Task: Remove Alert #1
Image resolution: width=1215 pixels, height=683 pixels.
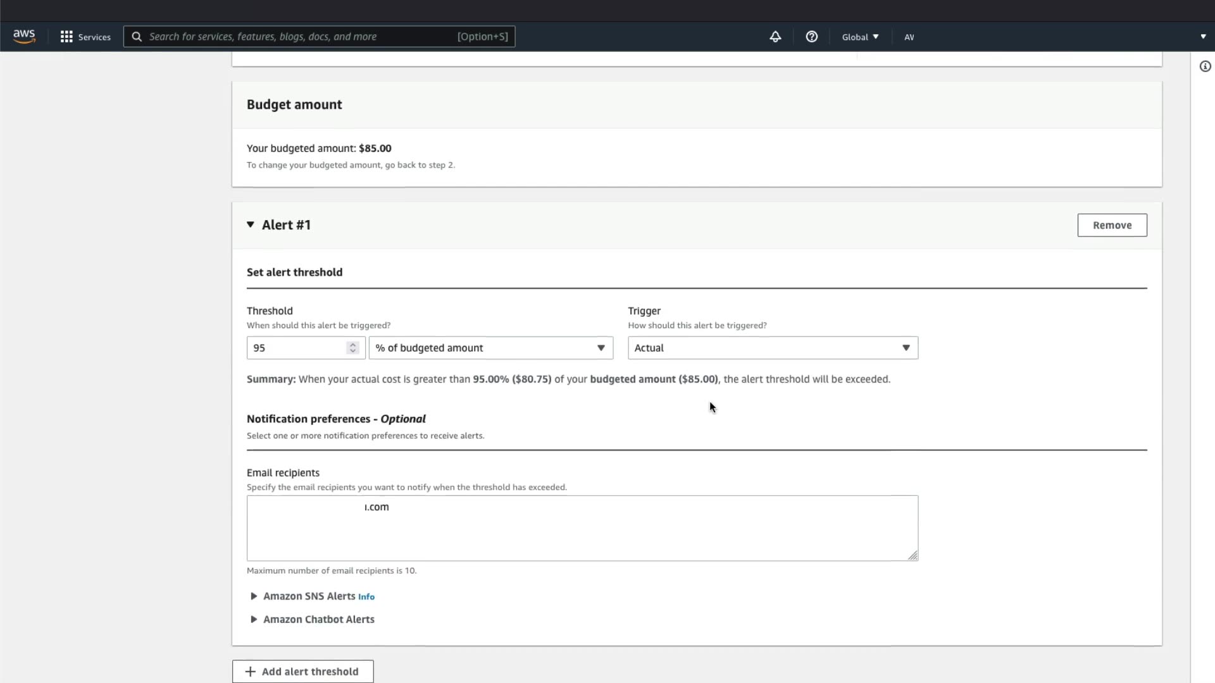Action: (x=1111, y=225)
